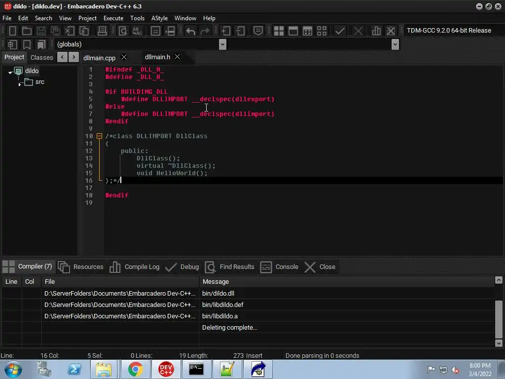505x379 pixels.
Task: Click the Toggle Bookmark icon
Action: point(27,44)
